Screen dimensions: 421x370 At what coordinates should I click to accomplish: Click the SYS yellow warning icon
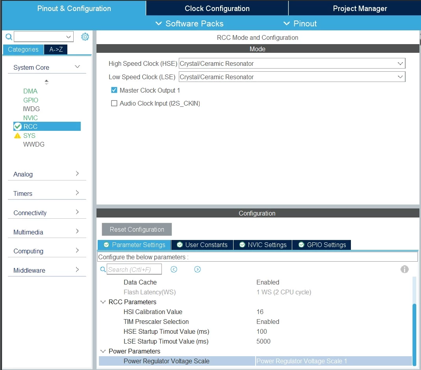(17, 136)
